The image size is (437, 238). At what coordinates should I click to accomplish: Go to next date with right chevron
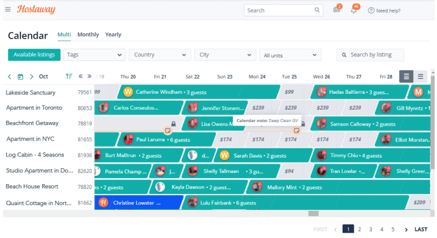(32, 77)
